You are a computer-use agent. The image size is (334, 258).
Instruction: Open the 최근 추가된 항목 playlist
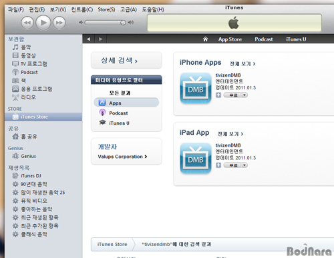click(43, 226)
